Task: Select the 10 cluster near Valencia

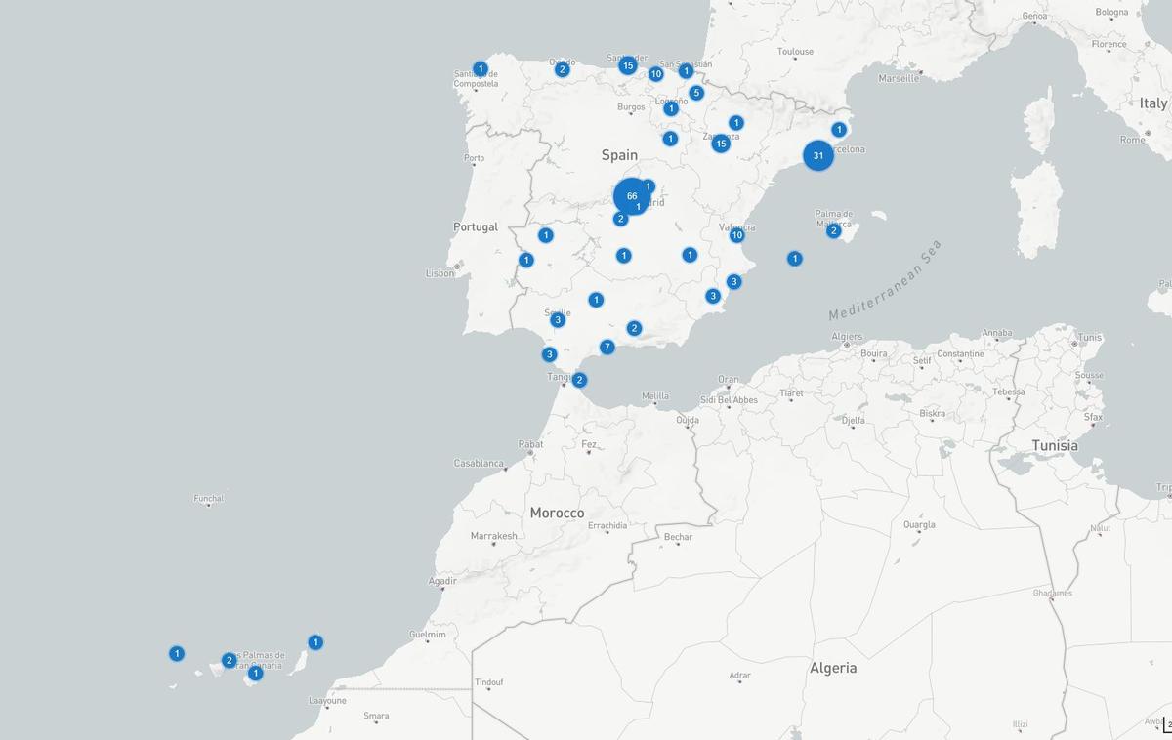Action: 737,234
